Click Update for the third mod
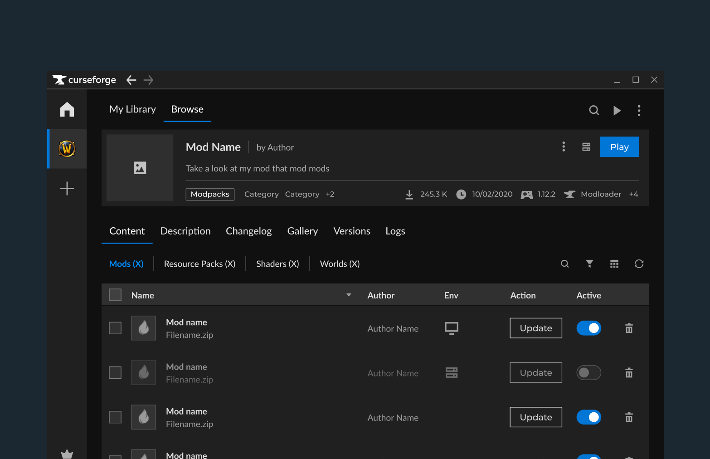710x459 pixels. pyautogui.click(x=535, y=417)
